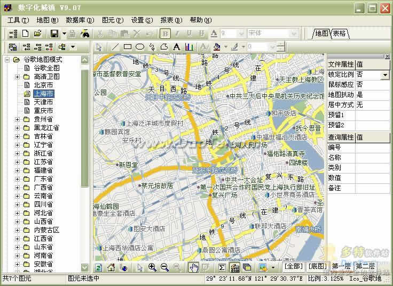Click the sigma summation icon
The width and height of the screenshot is (393, 286).
coord(222,267)
